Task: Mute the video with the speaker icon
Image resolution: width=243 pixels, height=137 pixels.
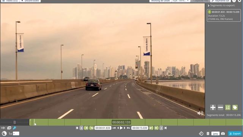Action: 200,113
